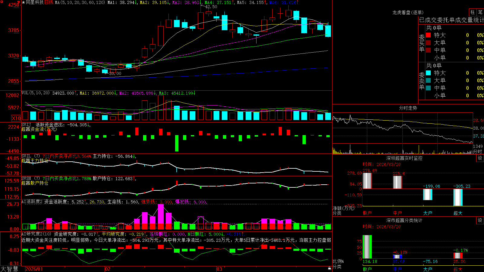Click red 特大 buy-order color swatch
484x272 pixels.
pyautogui.click(x=428, y=35)
